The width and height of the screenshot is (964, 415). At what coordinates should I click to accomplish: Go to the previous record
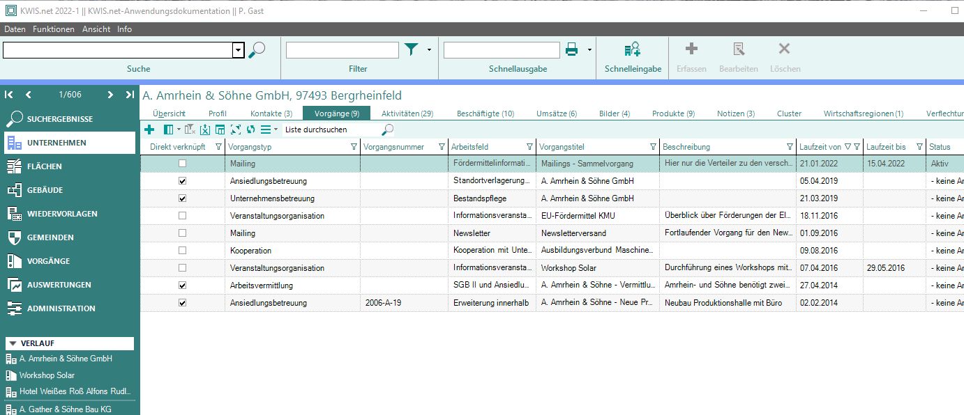[29, 95]
